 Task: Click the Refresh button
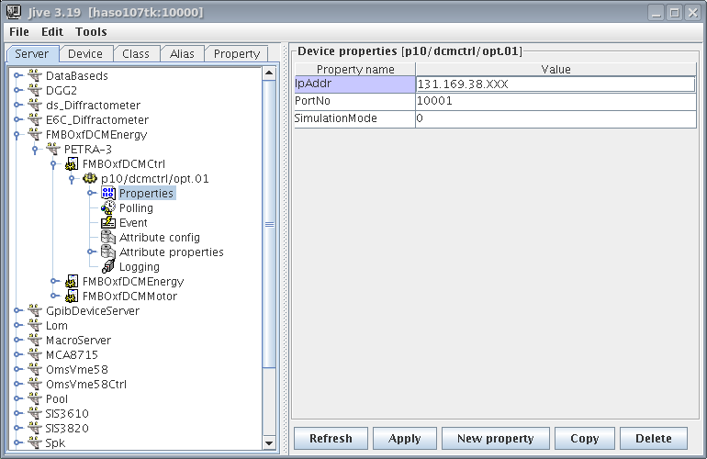tap(331, 438)
